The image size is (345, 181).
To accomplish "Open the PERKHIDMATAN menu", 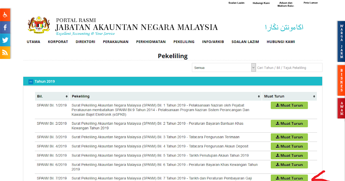I will (151, 42).
